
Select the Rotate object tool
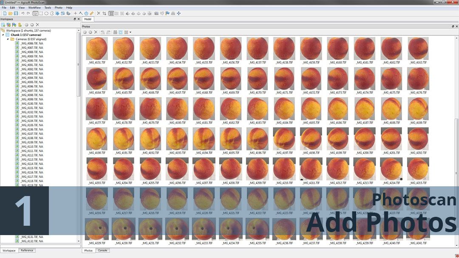point(68,14)
